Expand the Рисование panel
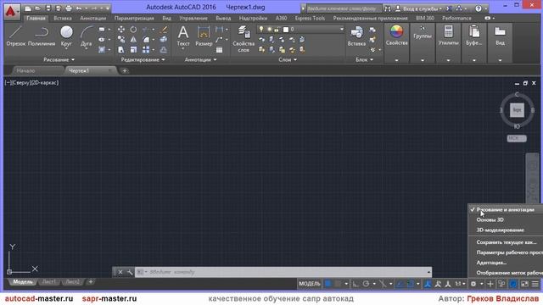Screen dimensions: 543x305 pyautogui.click(x=59, y=59)
